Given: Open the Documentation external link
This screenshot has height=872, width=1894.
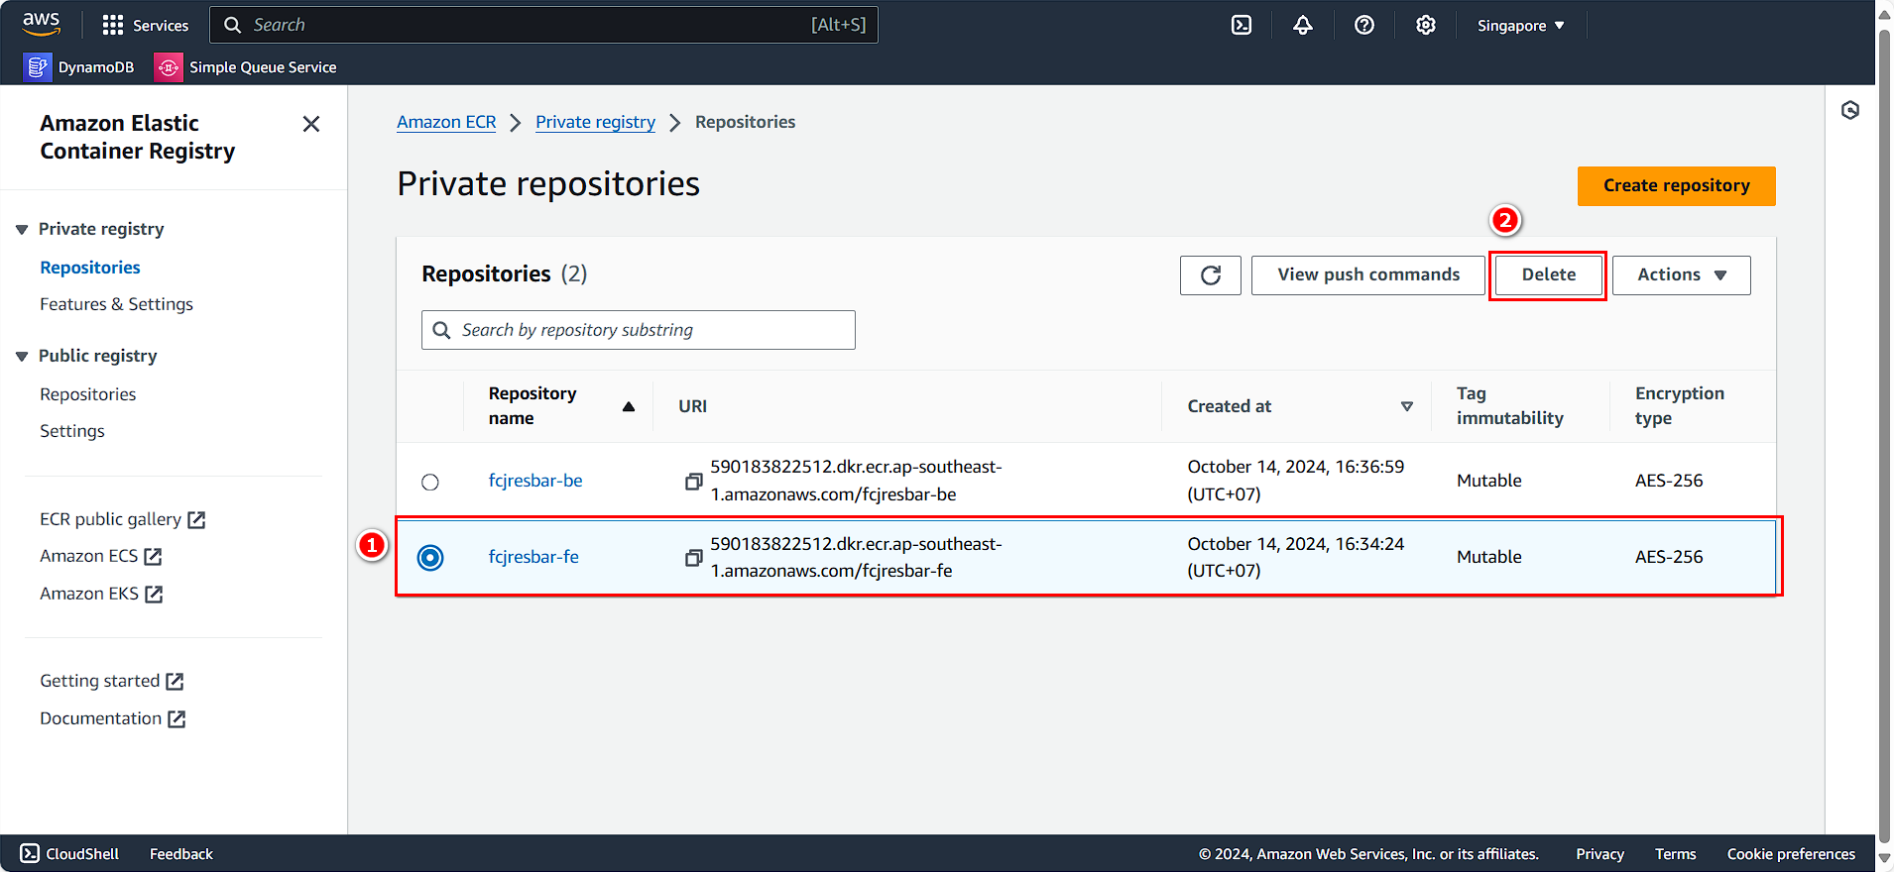Looking at the screenshot, I should (112, 718).
